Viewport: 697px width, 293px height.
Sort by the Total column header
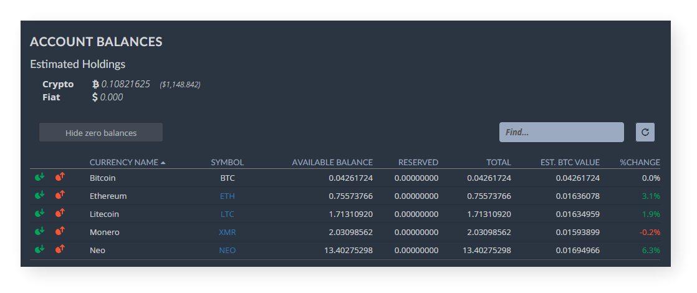click(498, 163)
